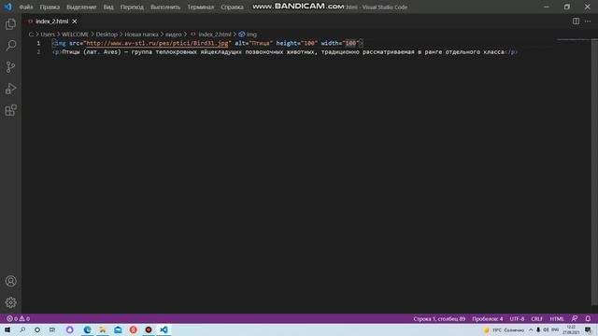Open the Файл menu
598x336 pixels.
click(x=26, y=7)
